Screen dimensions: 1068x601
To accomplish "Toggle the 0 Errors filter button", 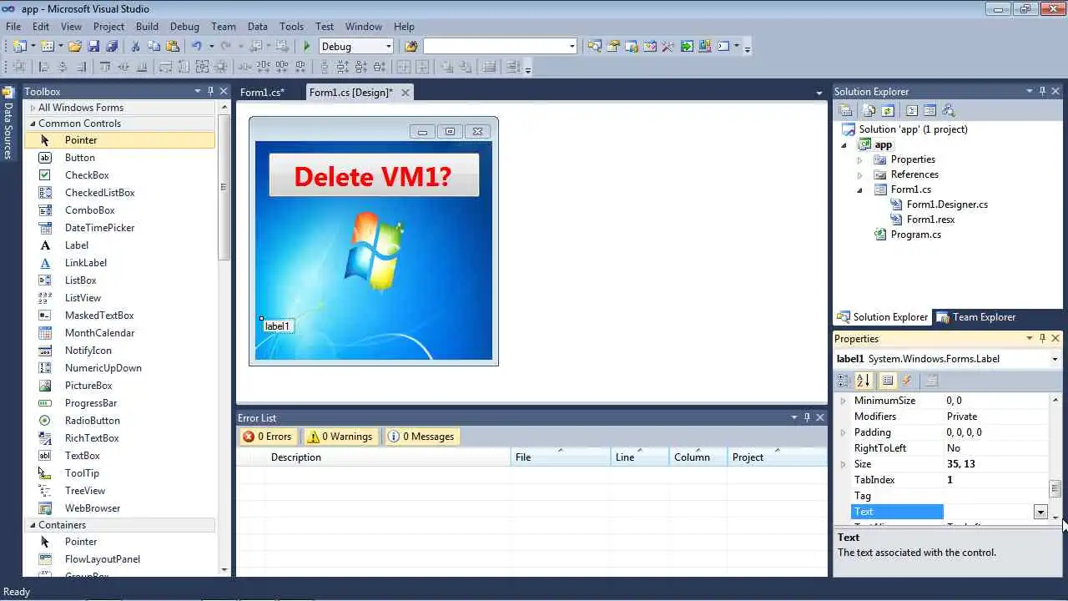I will (267, 437).
